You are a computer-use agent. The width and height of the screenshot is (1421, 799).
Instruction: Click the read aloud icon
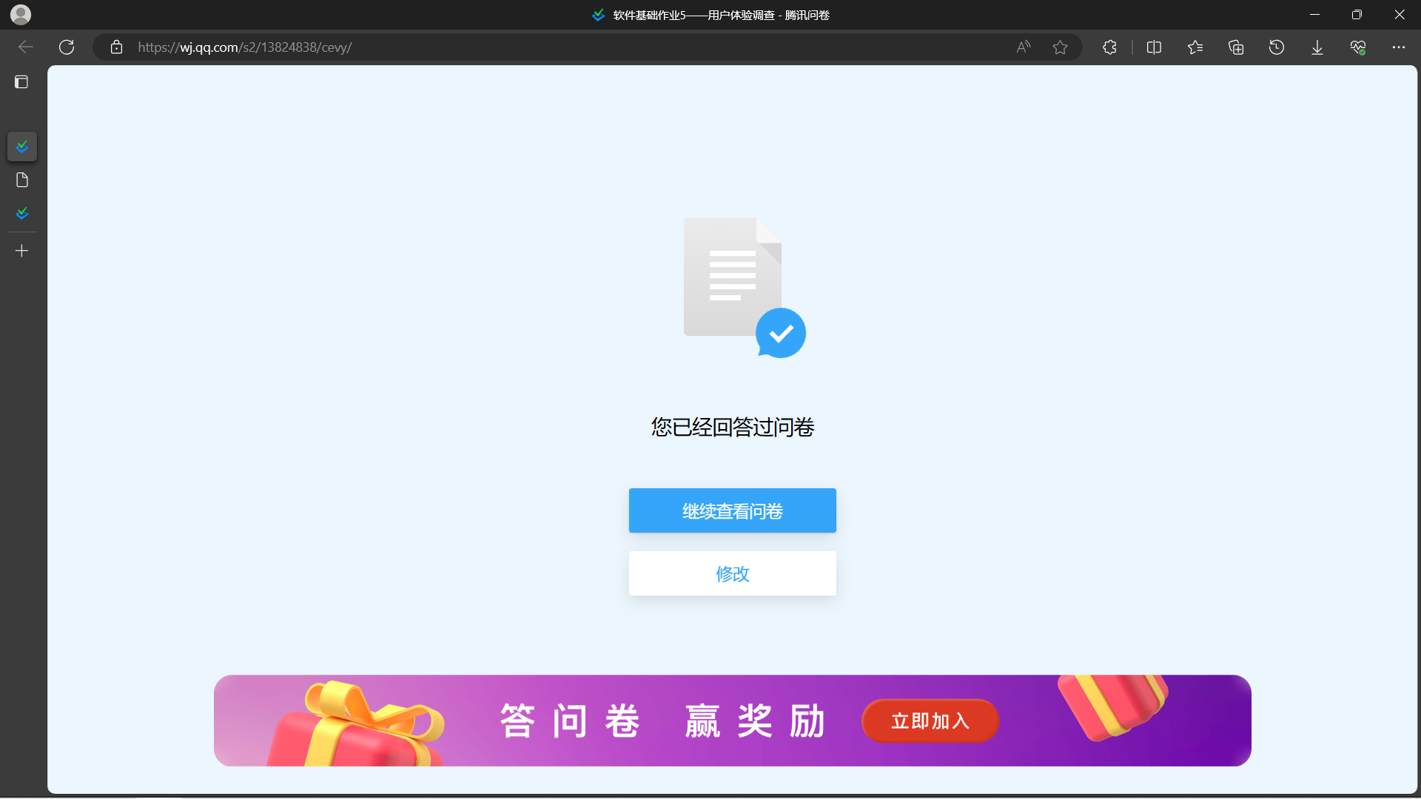pos(1024,47)
